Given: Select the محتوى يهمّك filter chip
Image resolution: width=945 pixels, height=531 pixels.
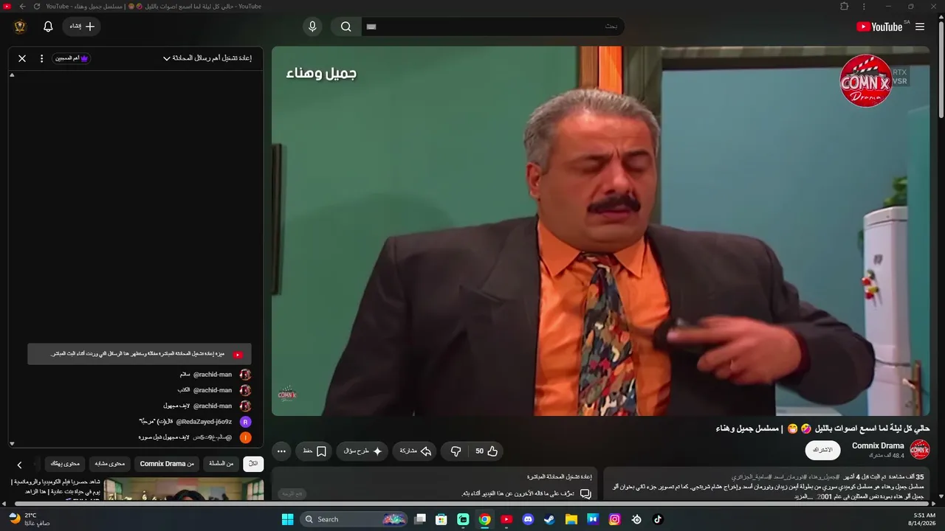Looking at the screenshot, I should coord(65,464).
